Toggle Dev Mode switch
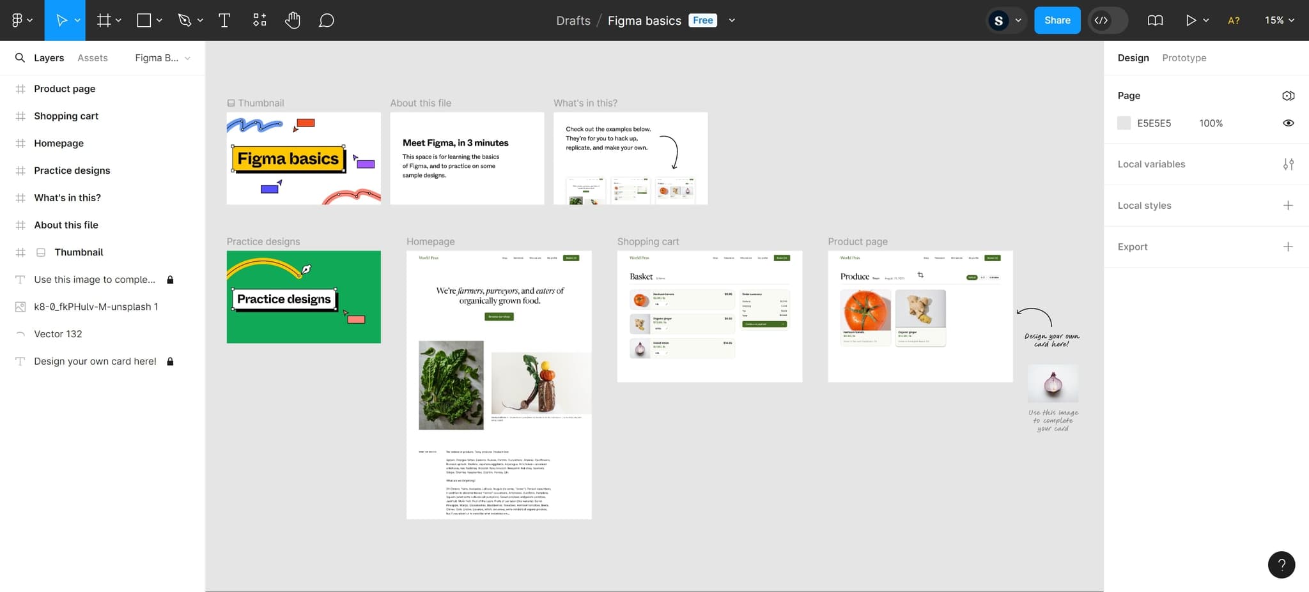This screenshot has height=592, width=1309. click(x=1108, y=20)
